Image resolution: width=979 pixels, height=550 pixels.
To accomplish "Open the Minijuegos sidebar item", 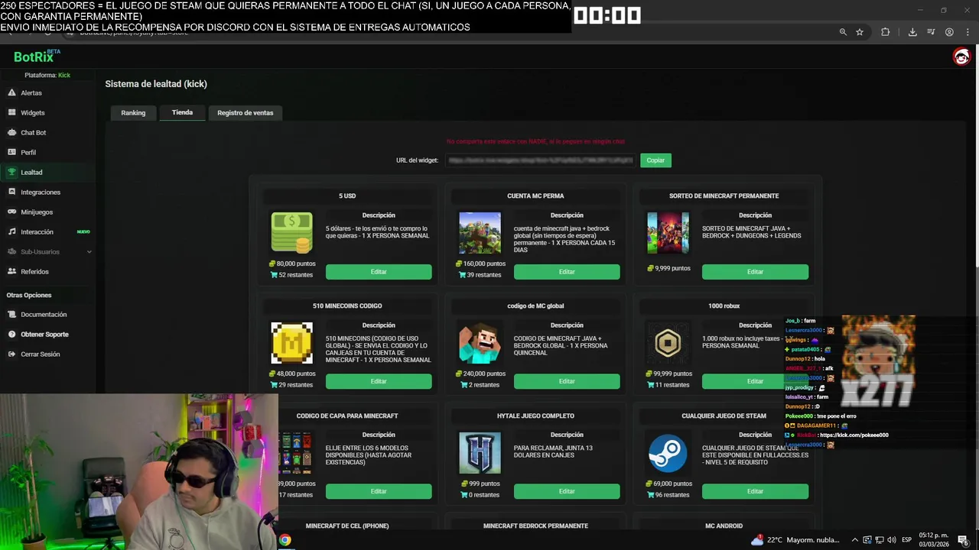I will coord(37,212).
